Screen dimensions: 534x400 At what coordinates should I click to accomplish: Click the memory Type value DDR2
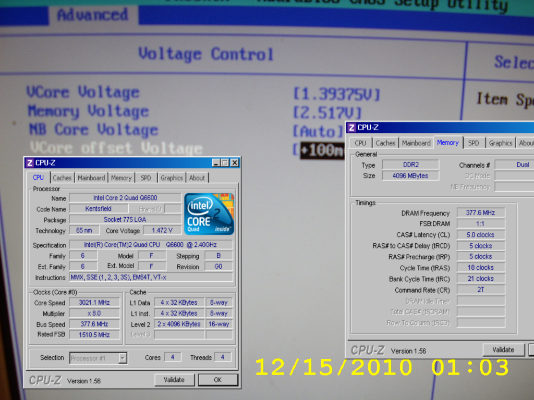411,165
